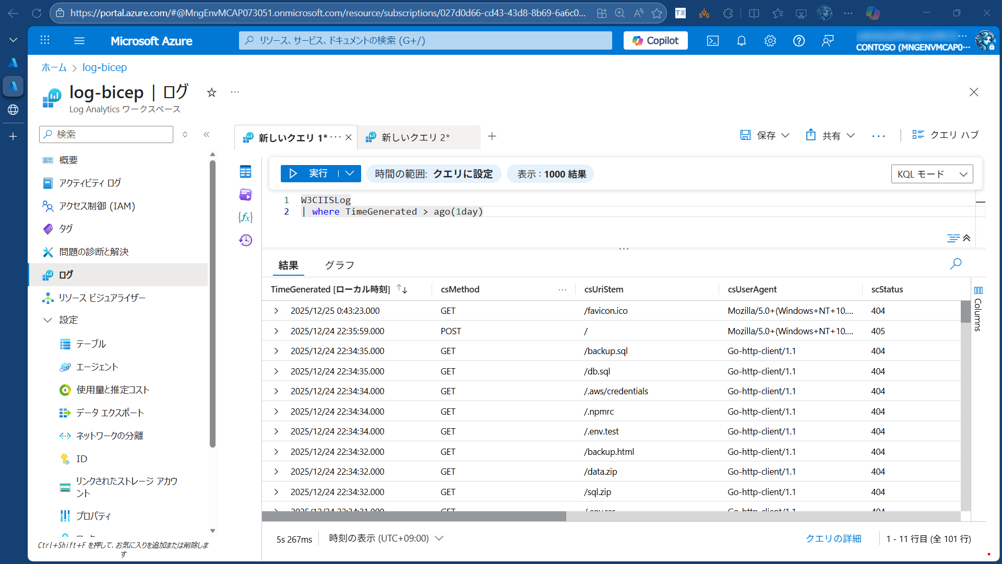Image resolution: width=1002 pixels, height=564 pixels.
Task: Collapse the query editor with double chevron
Action: pos(967,238)
